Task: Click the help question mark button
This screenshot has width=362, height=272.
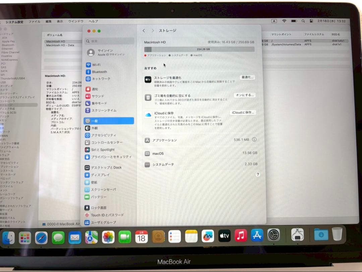Action: (x=258, y=174)
